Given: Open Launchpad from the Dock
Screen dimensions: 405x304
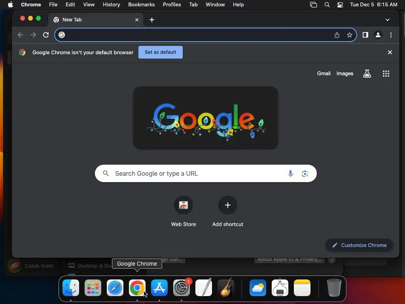Looking at the screenshot, I should (x=93, y=288).
